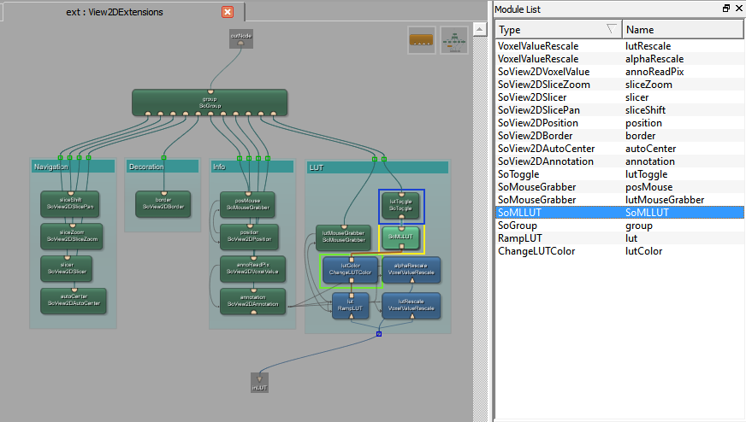Click the network tree overview icon

[453, 40]
